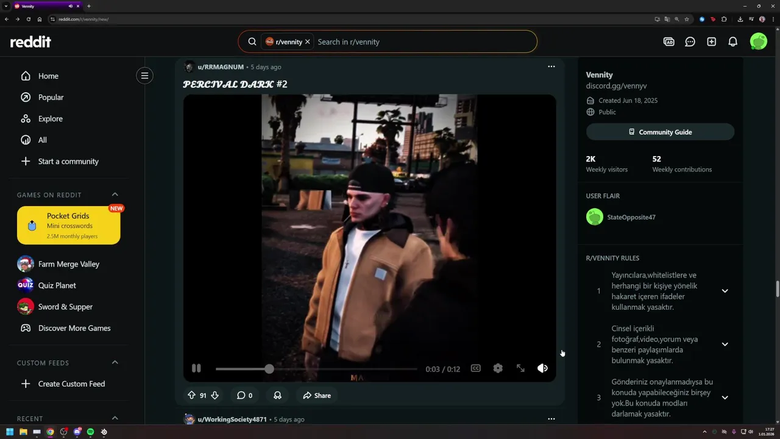Viewport: 780px width, 439px height.
Task: Open browser downloads
Action: click(740, 19)
